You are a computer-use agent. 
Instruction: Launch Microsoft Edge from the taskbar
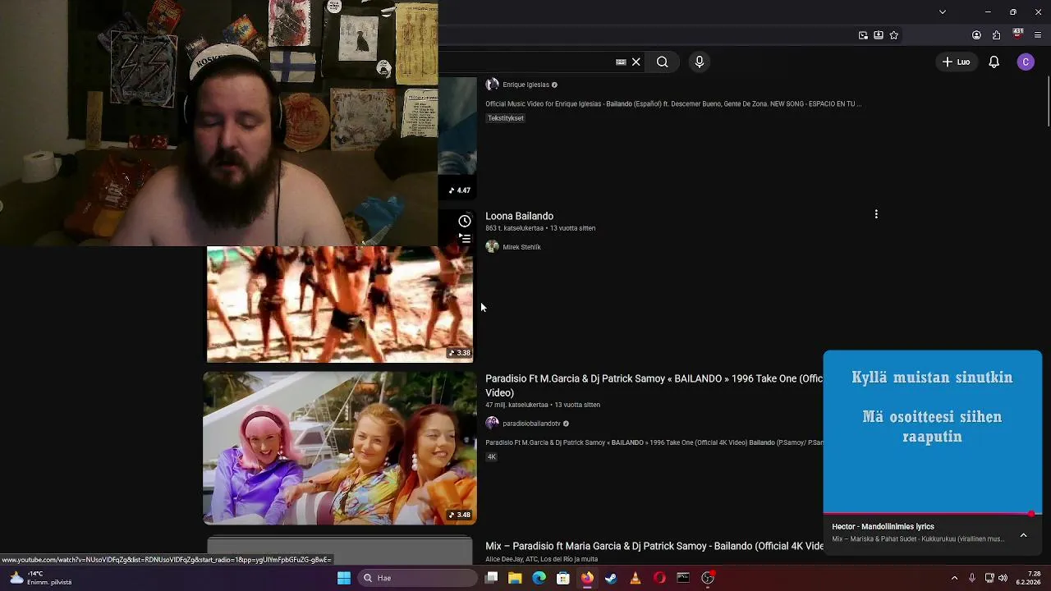pyautogui.click(x=539, y=578)
